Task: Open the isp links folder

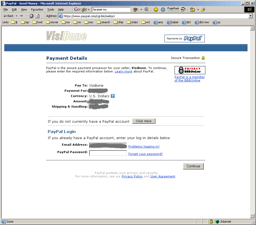Action: coord(25,22)
